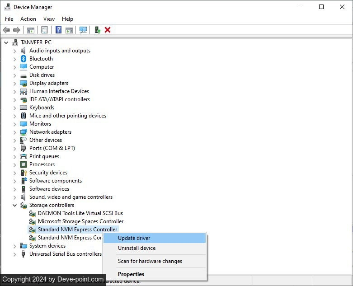Click the Properties toolbar icon
The image size is (353, 286).
point(44,30)
